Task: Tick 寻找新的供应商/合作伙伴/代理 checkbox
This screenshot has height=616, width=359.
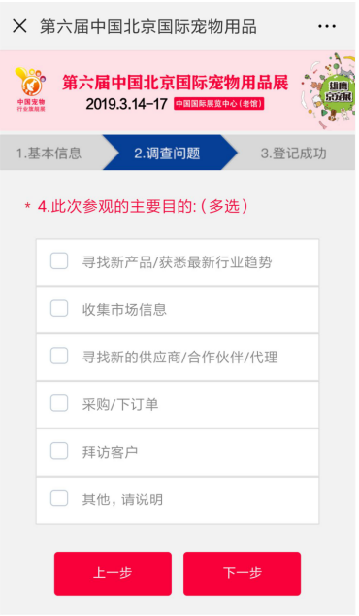Action: 59,356
